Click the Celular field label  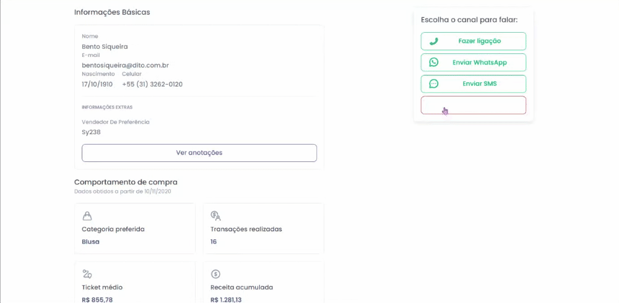131,74
